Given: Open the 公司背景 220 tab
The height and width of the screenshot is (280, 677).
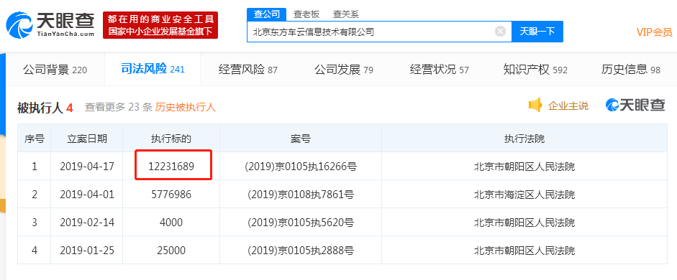Looking at the screenshot, I should tap(55, 70).
